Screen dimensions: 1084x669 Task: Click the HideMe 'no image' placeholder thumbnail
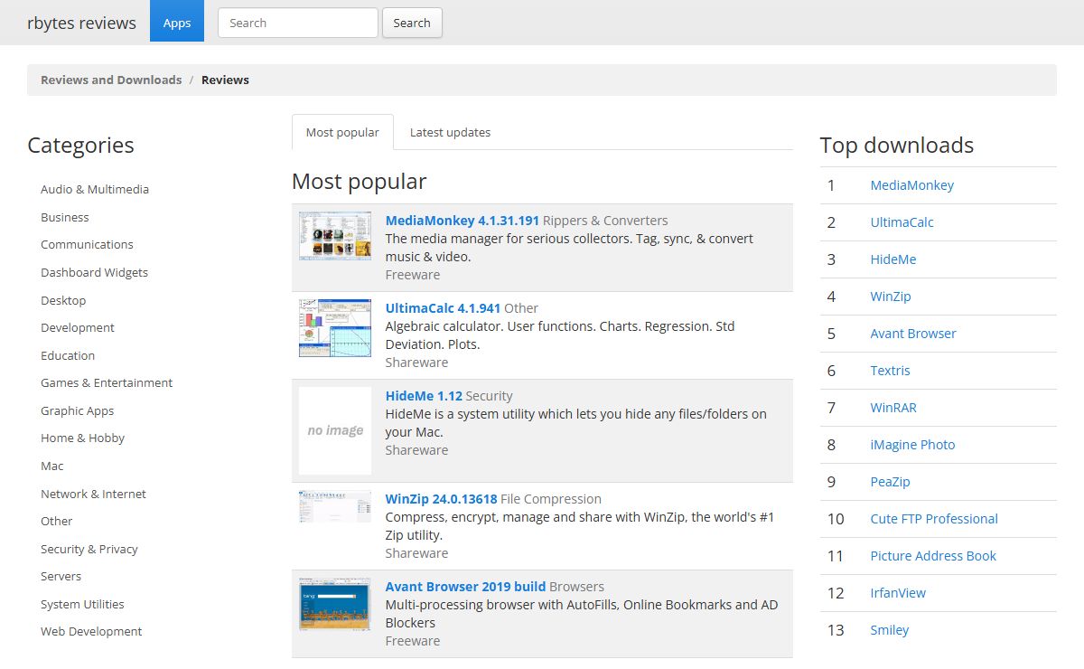(x=335, y=430)
